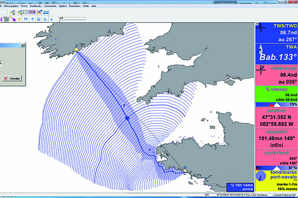Click the arrival time box on map
Viewport: 298px width, 198px height.
click(240, 187)
